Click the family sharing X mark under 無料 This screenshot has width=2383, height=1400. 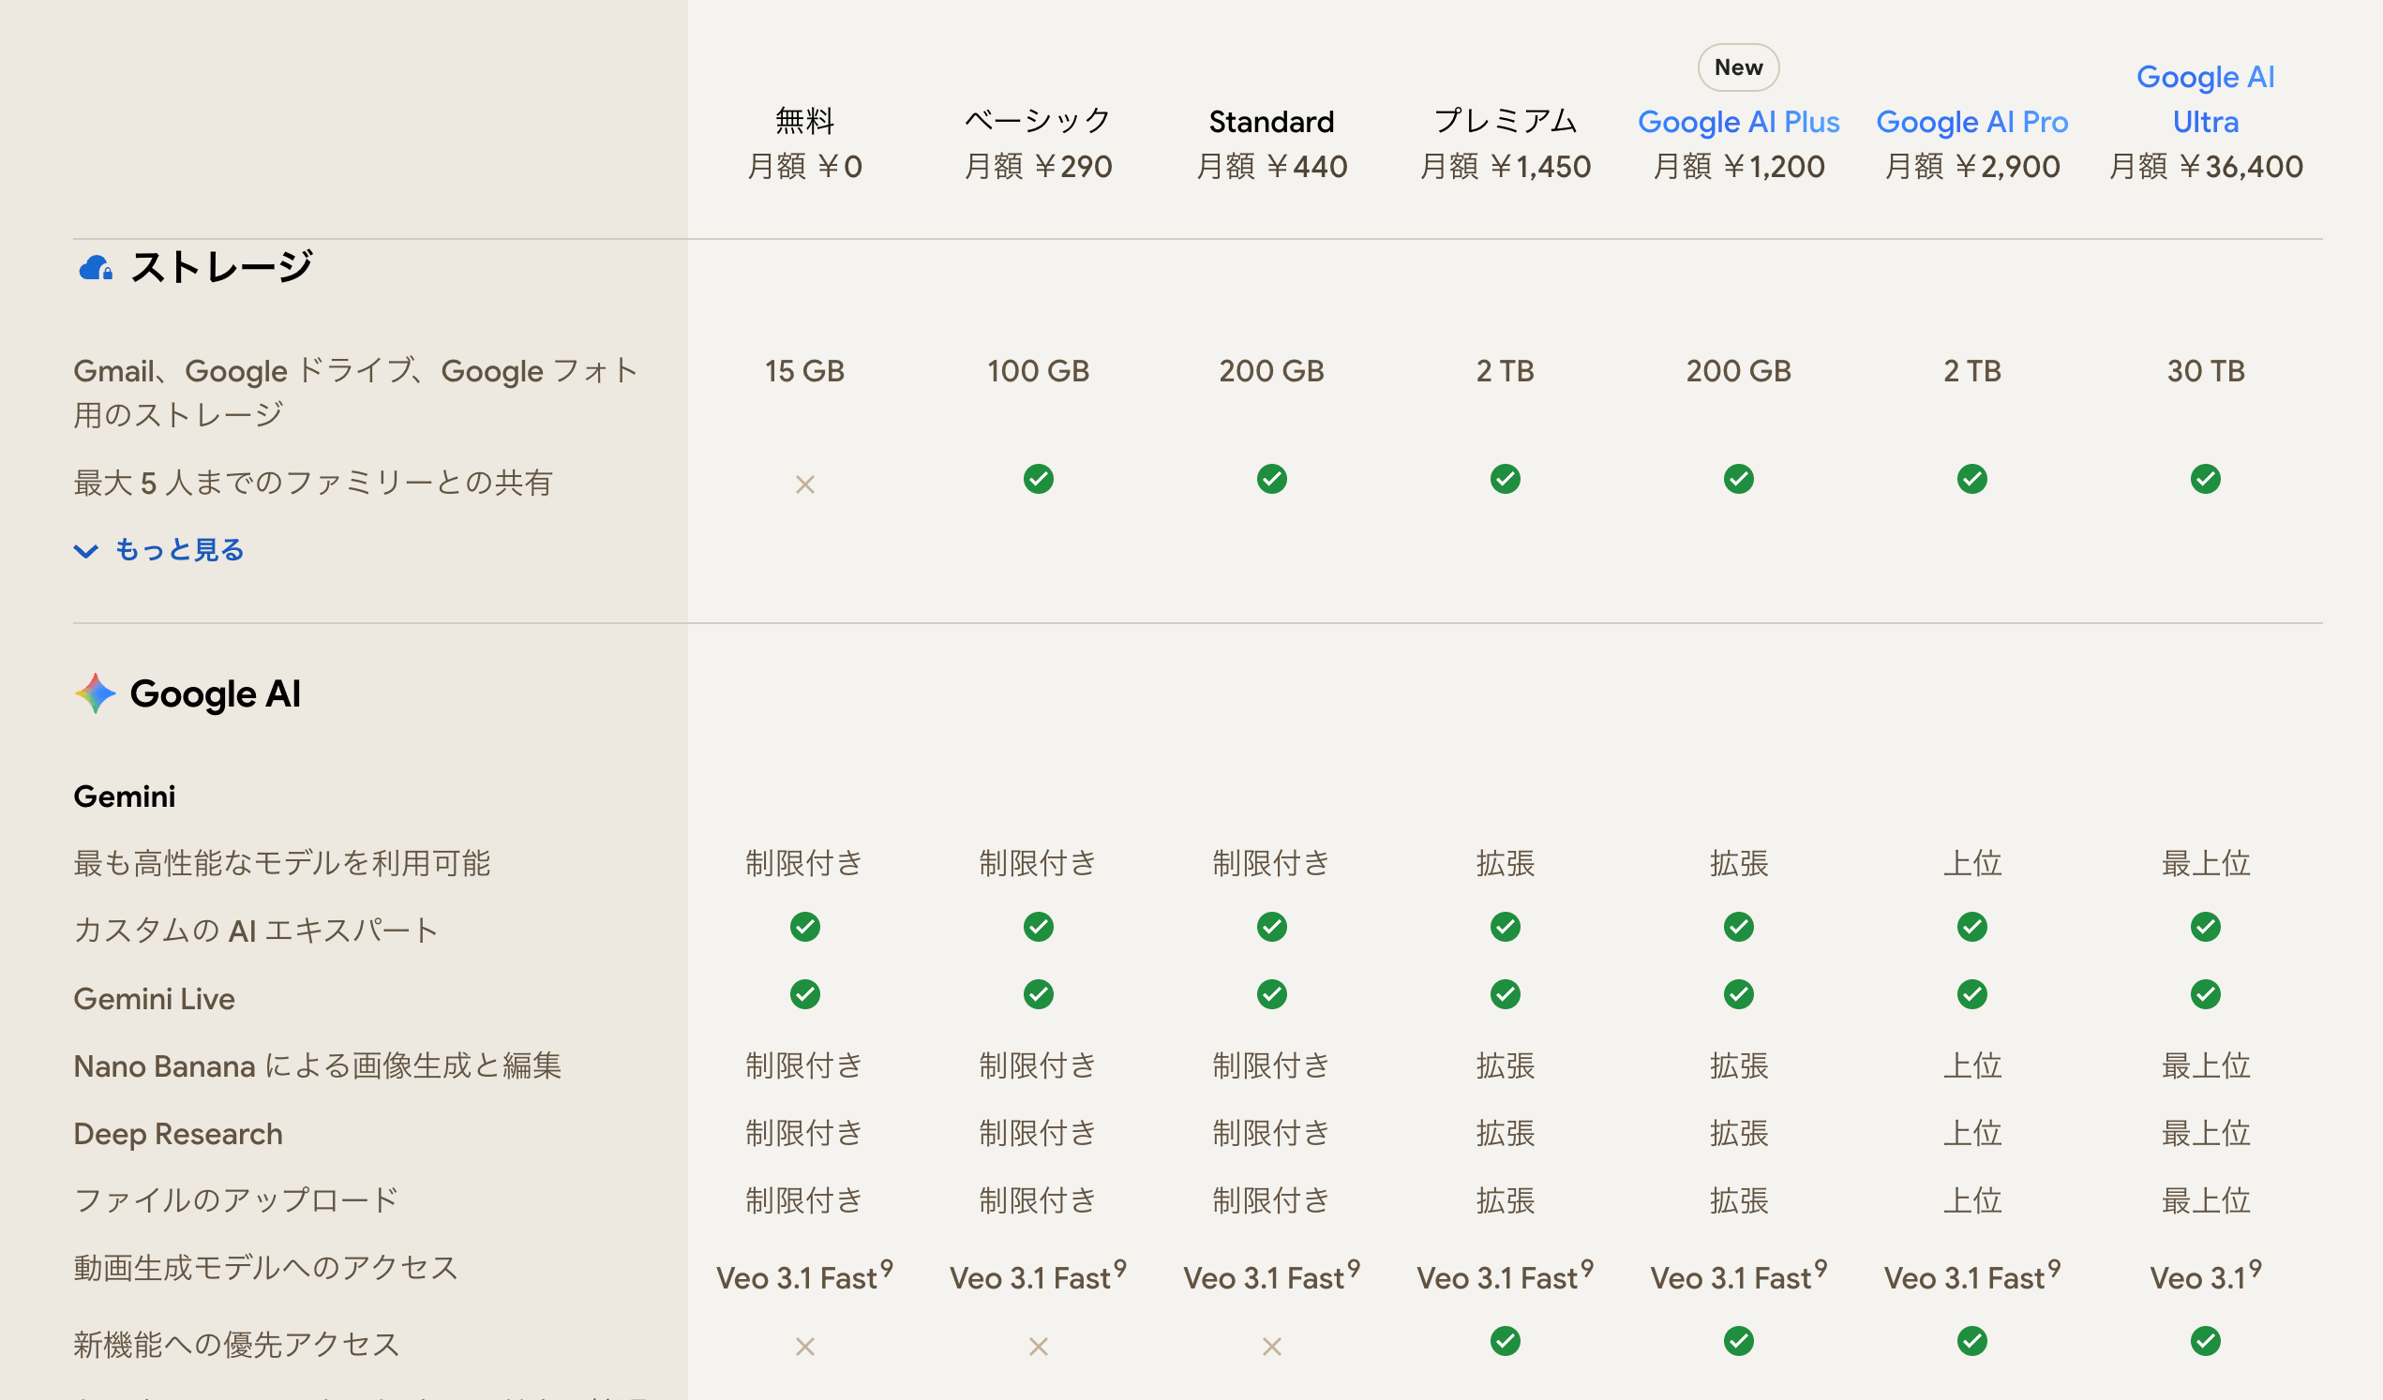804,484
